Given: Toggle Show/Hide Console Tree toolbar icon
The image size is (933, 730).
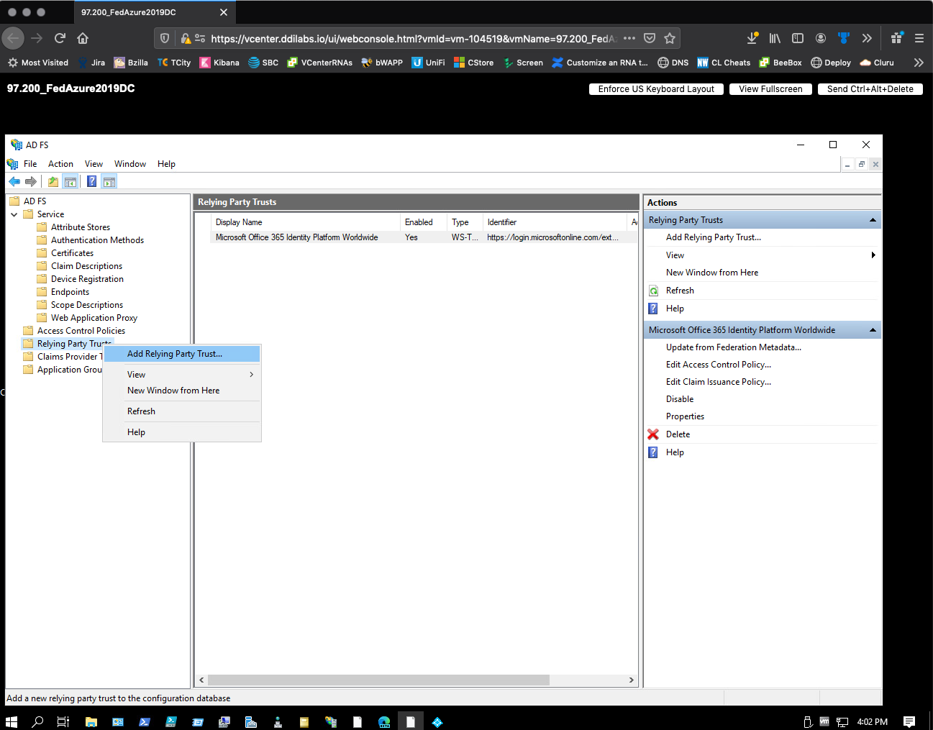Looking at the screenshot, I should [x=70, y=182].
